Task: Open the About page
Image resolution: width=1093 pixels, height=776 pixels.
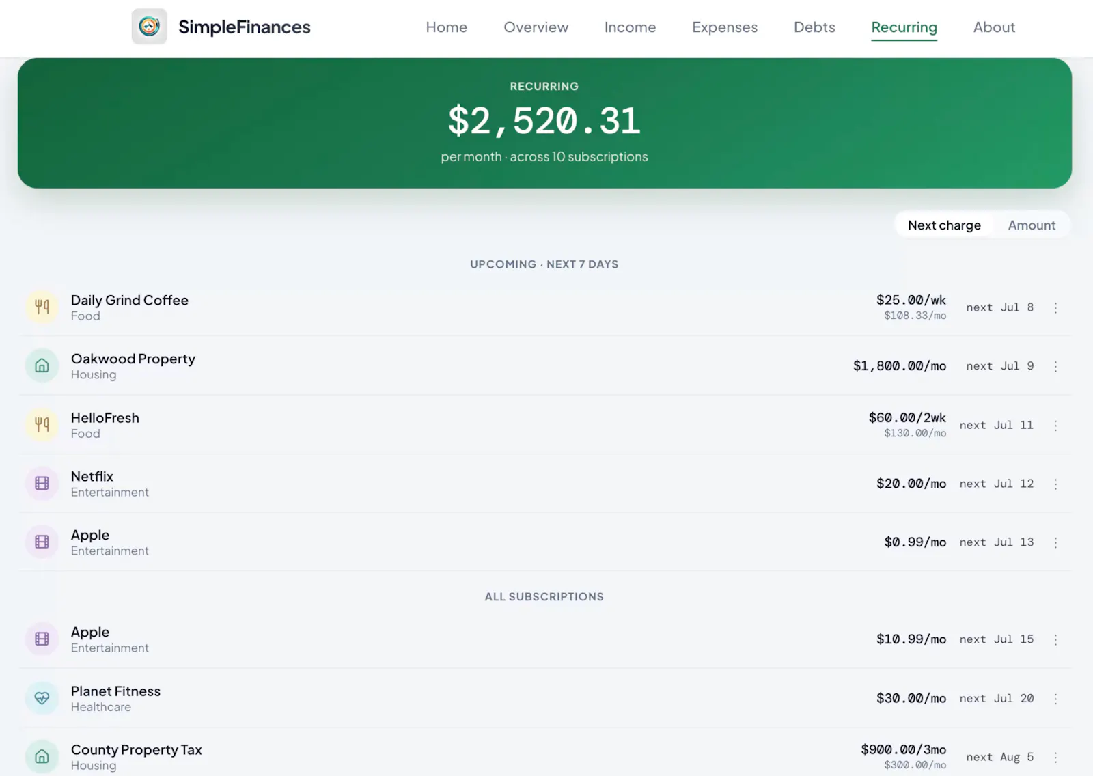Action: coord(994,27)
